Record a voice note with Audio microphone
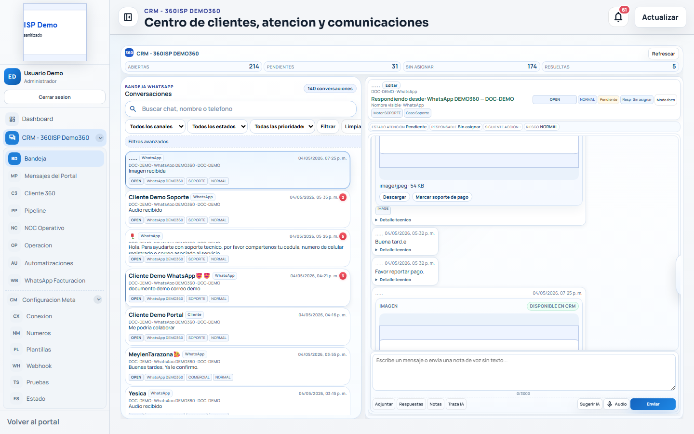 616,404
